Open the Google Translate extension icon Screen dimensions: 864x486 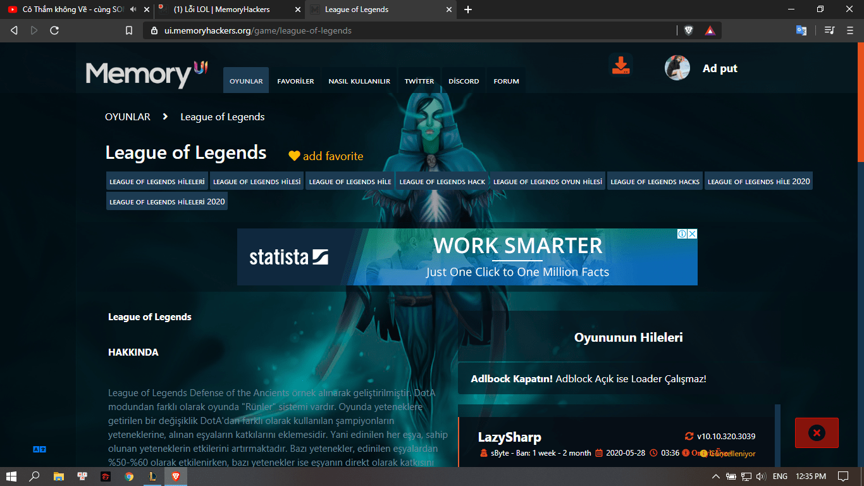(801, 30)
